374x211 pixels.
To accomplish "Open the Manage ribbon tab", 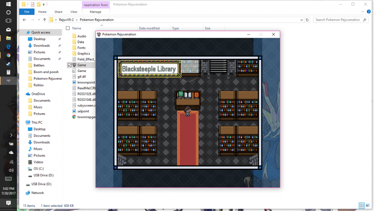I will [x=95, y=12].
